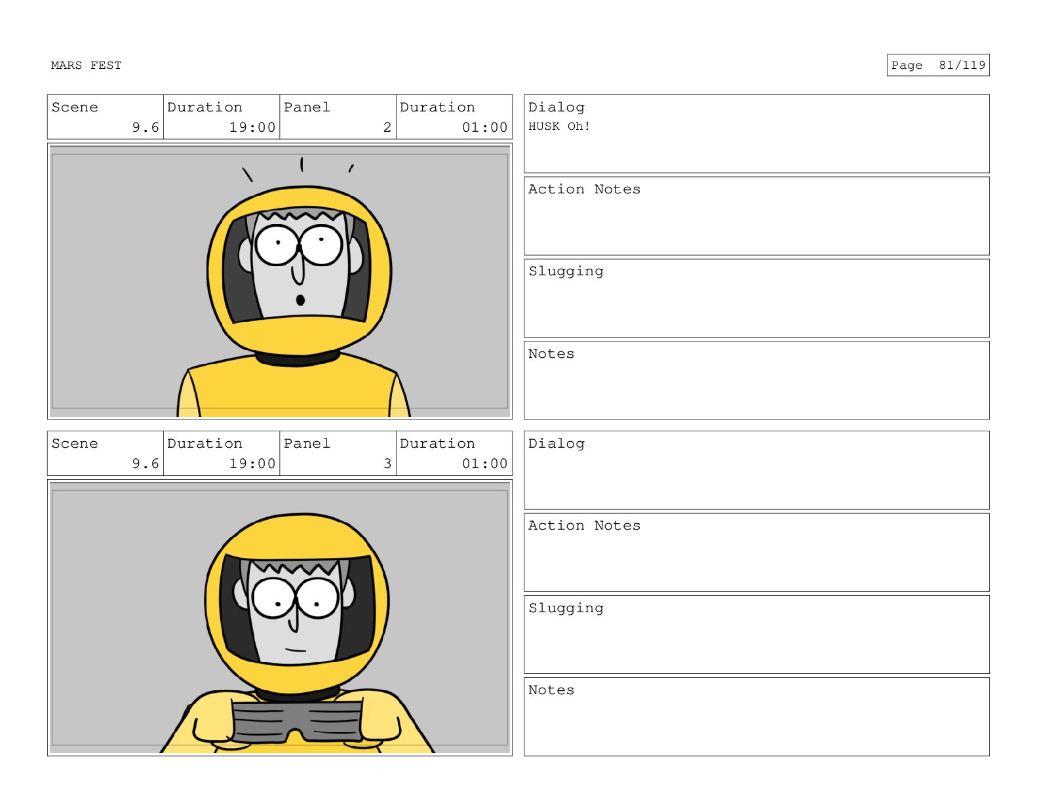The height and width of the screenshot is (803, 1037).
Task: Click the Action Notes box for panel 2
Action: click(756, 216)
